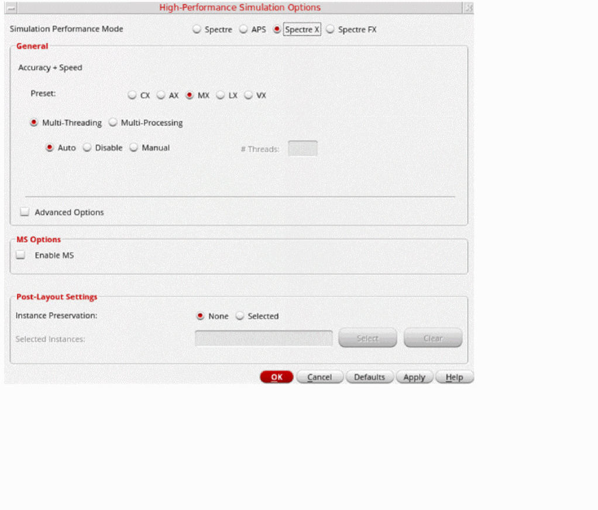The width and height of the screenshot is (598, 510).
Task: Click the red OK button
Action: [x=277, y=377]
